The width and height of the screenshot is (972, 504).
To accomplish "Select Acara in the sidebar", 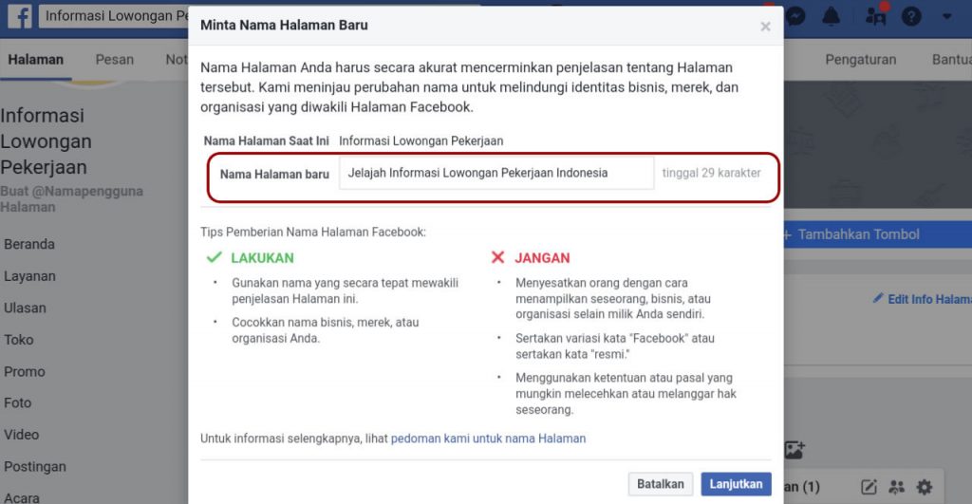I will (x=22, y=497).
